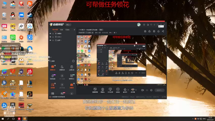Open Steam desktop shortcut
The width and height of the screenshot is (215, 121).
tap(30, 16)
